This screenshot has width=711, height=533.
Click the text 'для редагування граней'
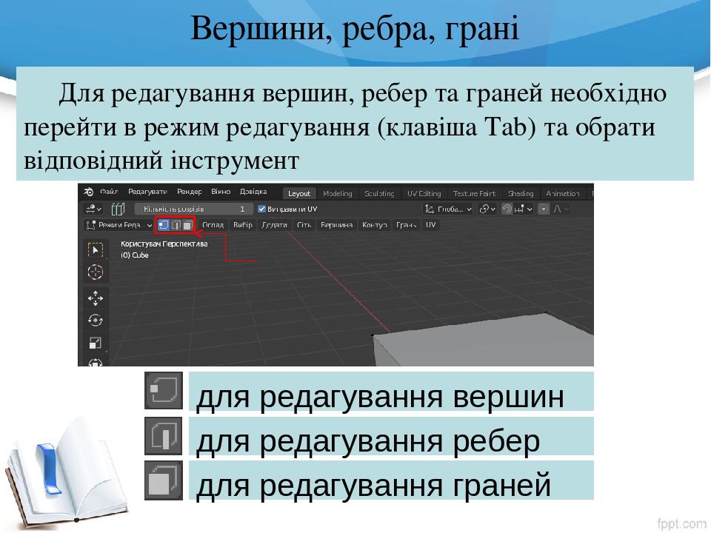pos(373,486)
